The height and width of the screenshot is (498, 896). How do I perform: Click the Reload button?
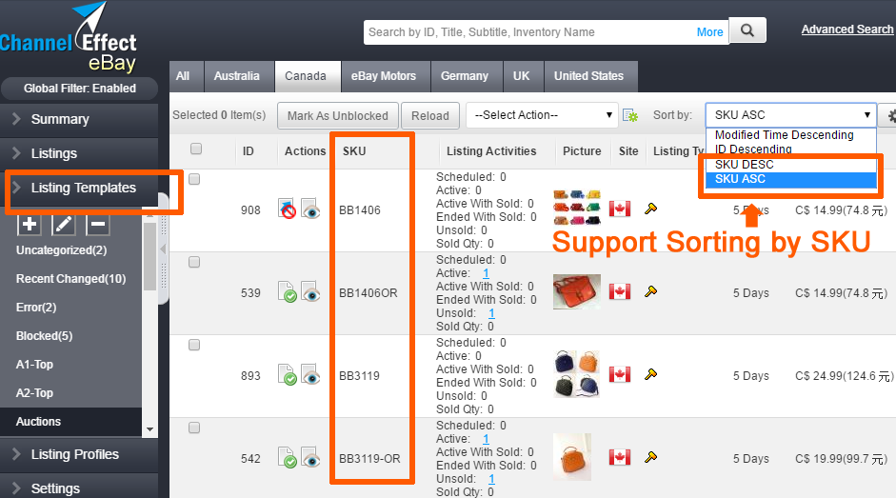430,115
